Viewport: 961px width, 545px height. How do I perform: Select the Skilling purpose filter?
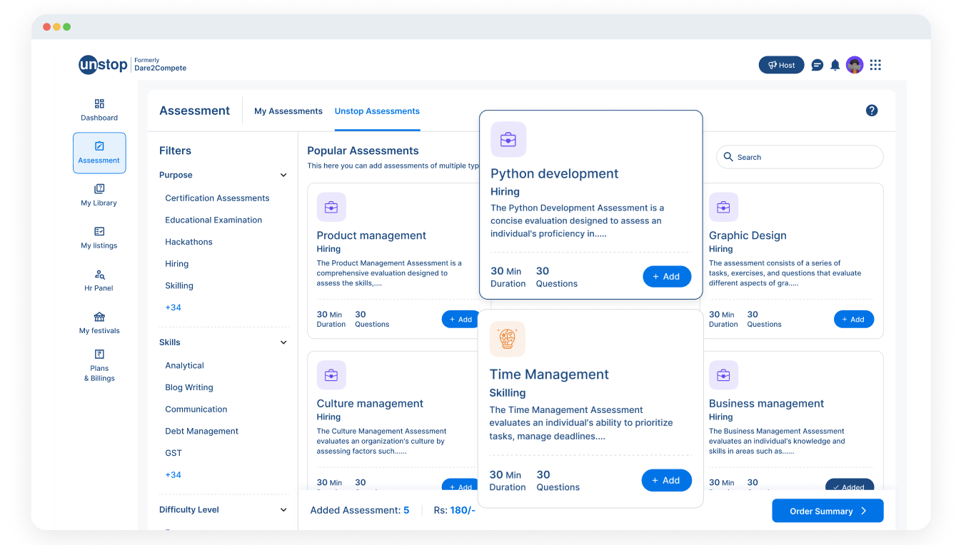(179, 286)
